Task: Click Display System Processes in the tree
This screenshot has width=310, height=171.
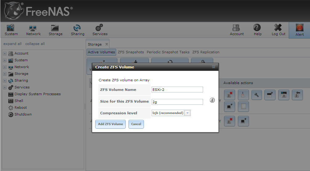Action: click(x=37, y=94)
